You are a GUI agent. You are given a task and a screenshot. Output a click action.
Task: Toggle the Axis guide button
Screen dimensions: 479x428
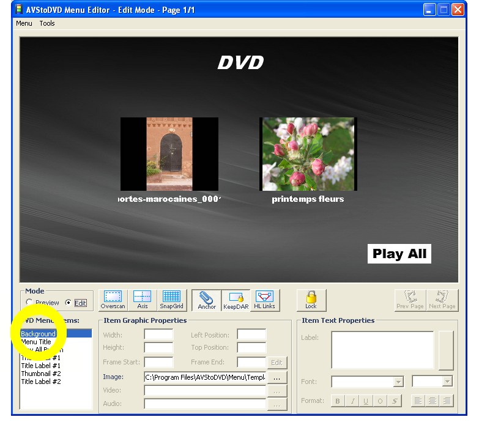tap(142, 300)
